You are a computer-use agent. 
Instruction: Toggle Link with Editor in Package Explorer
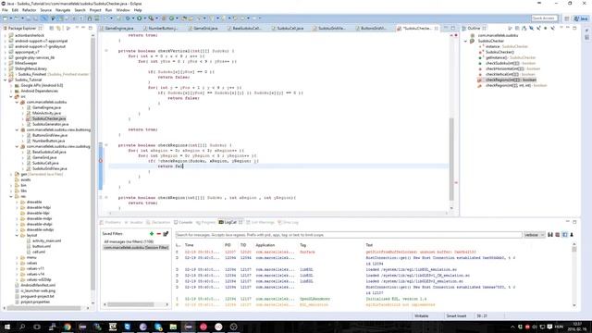click(x=58, y=29)
